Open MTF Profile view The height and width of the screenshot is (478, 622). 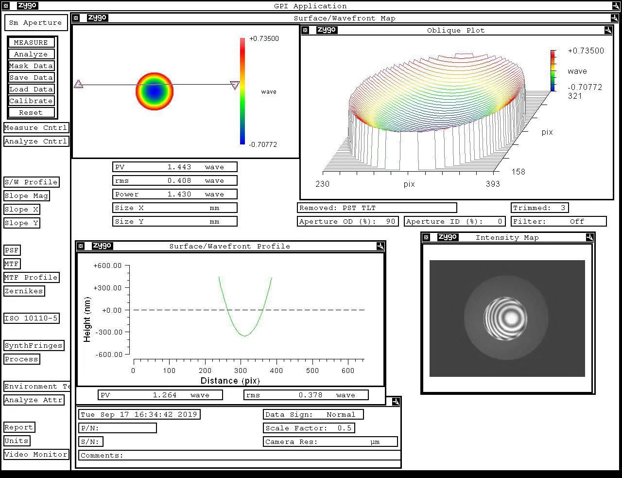[x=32, y=278]
